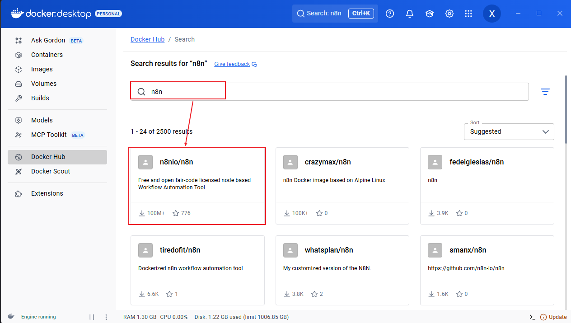This screenshot has height=323, width=571.
Task: Open the Settings gear icon
Action: (x=449, y=14)
